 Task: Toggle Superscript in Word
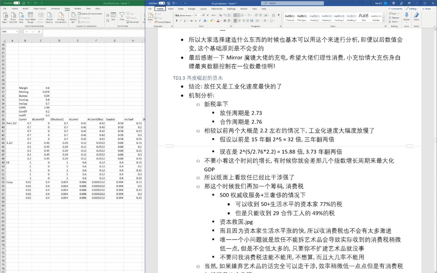coord(200,21)
